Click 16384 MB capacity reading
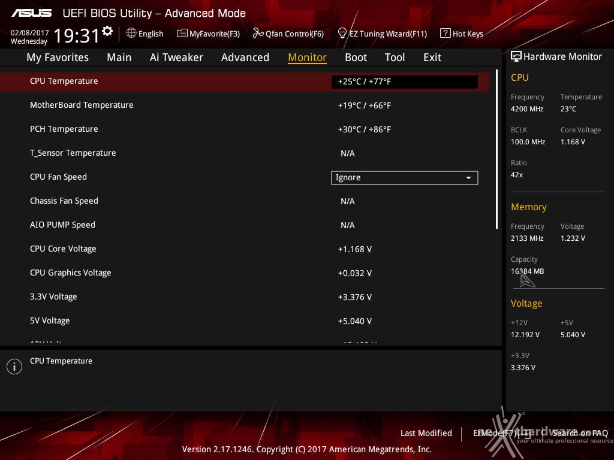This screenshot has height=460, width=614. 527,271
